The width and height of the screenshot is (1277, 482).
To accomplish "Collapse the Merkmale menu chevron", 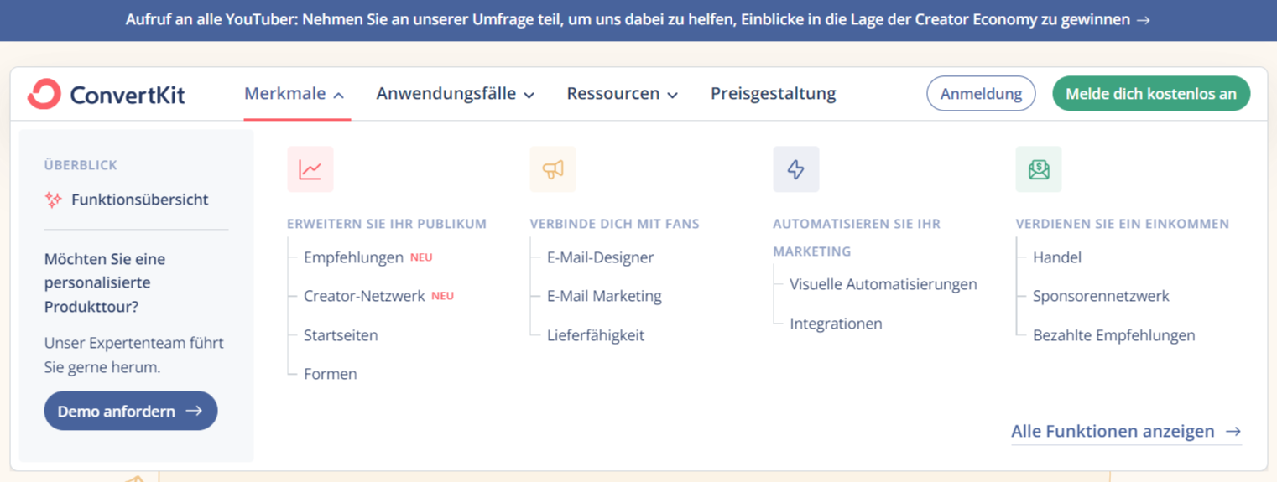I will click(338, 95).
